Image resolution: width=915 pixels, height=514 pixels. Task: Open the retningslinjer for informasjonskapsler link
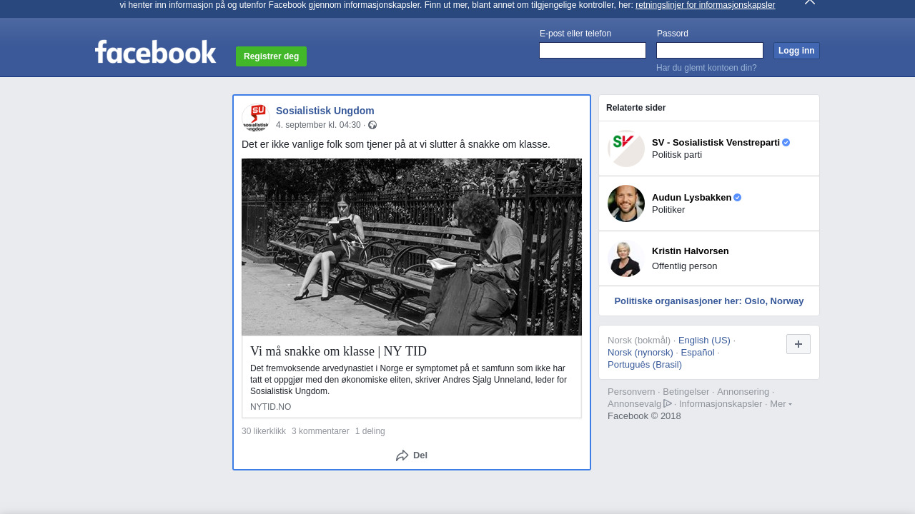pos(705,5)
